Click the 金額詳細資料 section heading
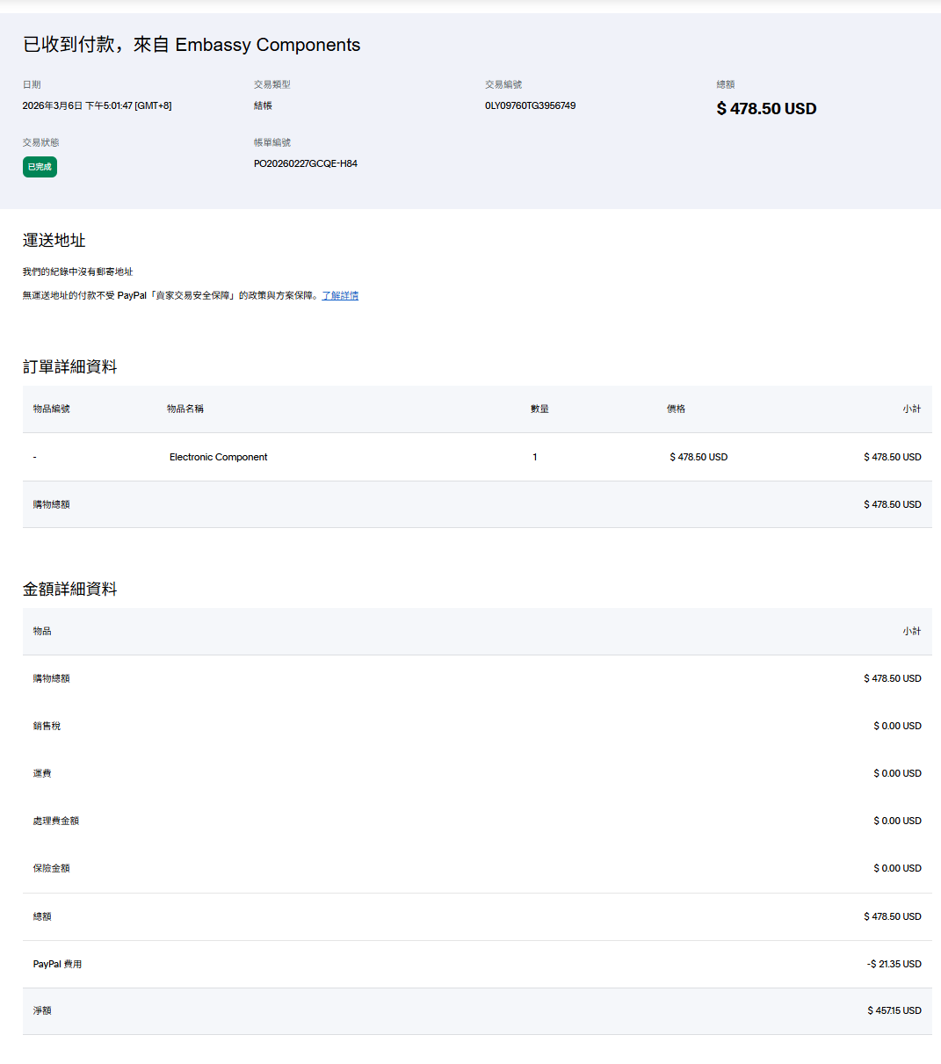Viewport: 941px width, 1064px height. pos(69,590)
